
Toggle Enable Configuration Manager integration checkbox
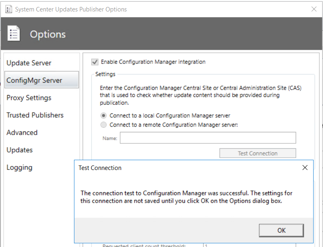coord(95,62)
